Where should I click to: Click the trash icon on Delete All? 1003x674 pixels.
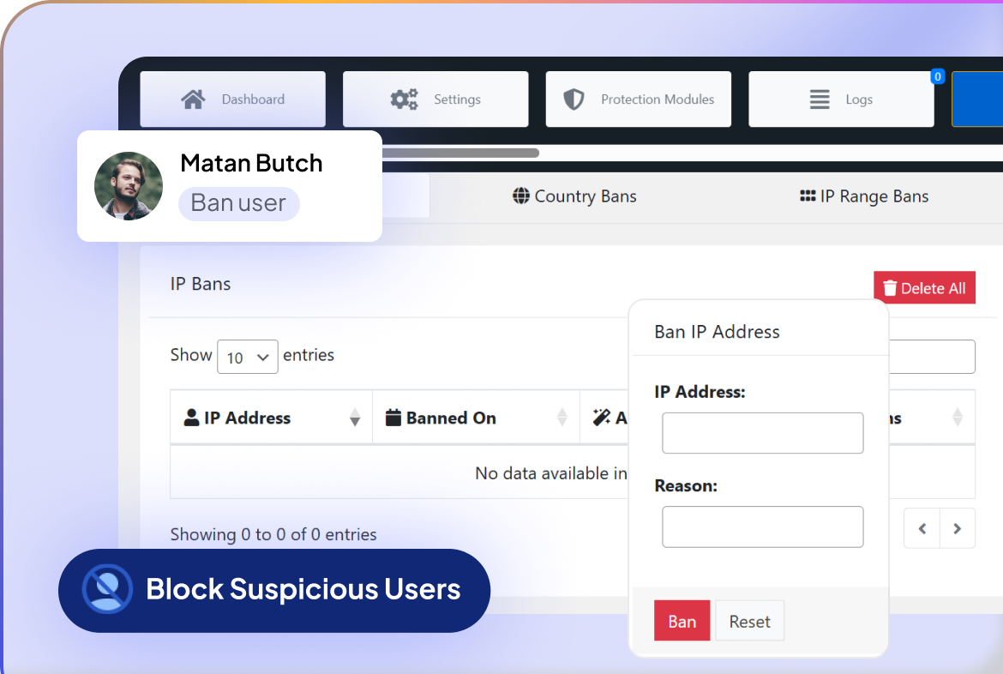[891, 288]
